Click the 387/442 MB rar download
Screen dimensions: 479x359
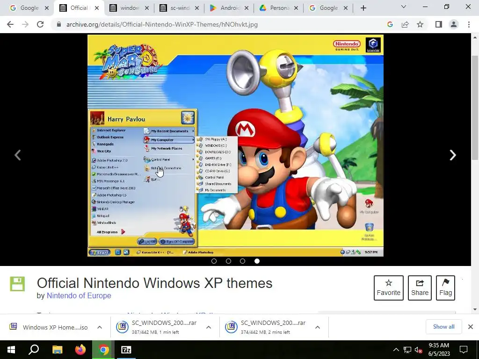coord(157,327)
